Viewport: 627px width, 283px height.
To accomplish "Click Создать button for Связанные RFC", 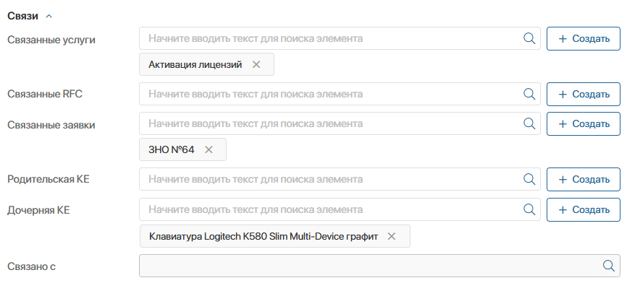I will click(584, 94).
